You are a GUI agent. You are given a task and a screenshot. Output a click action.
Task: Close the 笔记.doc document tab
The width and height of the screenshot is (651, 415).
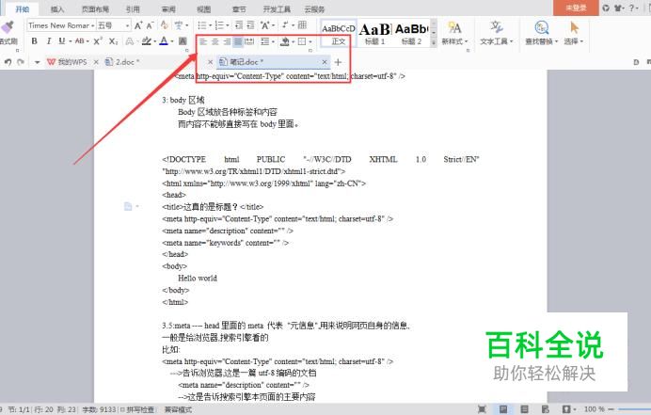325,62
